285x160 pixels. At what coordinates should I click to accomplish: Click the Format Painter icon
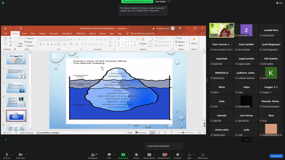(11, 45)
